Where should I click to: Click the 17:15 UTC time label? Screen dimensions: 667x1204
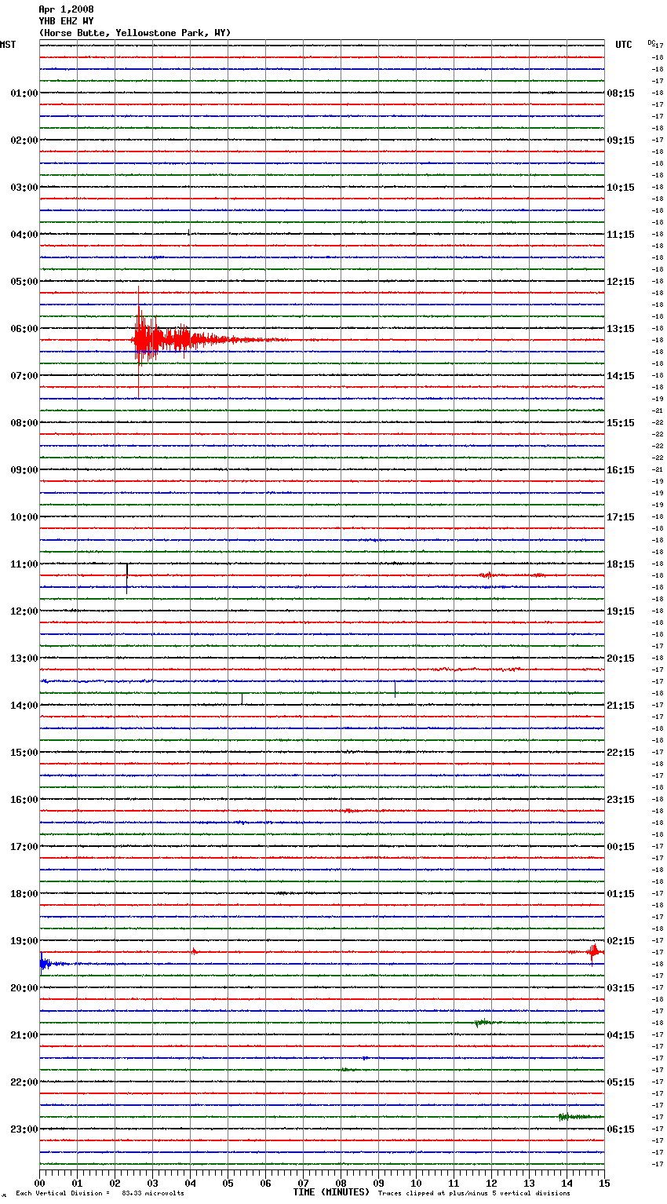coord(621,517)
